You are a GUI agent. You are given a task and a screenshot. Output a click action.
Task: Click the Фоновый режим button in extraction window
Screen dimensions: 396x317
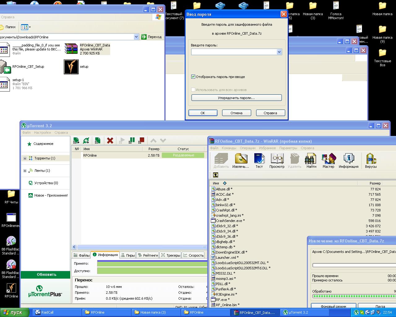(x=334, y=306)
